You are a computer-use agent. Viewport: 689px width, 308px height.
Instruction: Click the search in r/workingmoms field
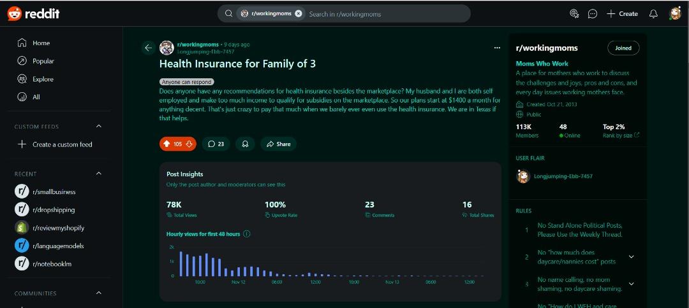383,13
